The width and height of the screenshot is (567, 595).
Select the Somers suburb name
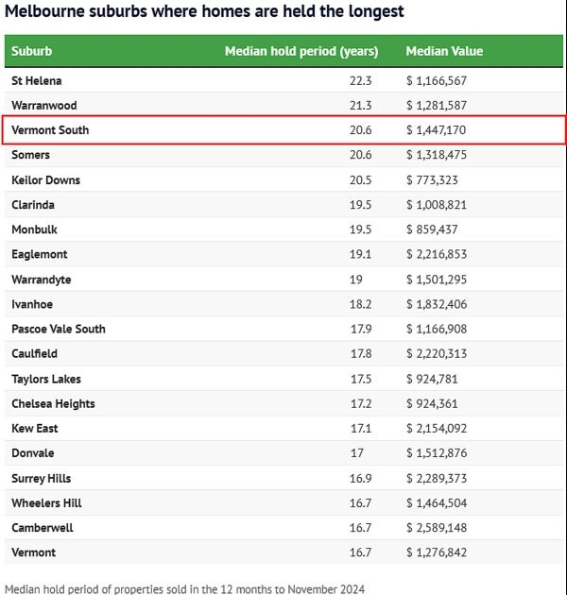(x=31, y=155)
